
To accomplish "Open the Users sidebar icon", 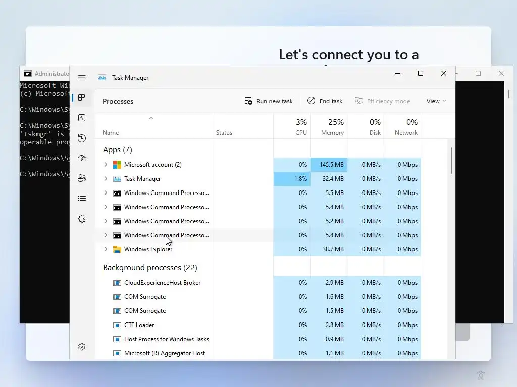I will [82, 178].
